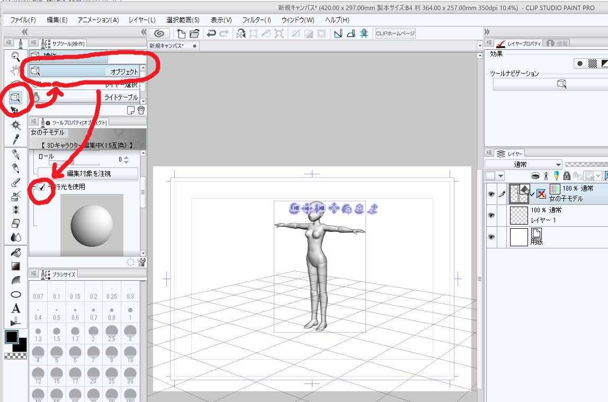Open the レイヤー(L) menu
This screenshot has width=608, height=402.
(142, 20)
